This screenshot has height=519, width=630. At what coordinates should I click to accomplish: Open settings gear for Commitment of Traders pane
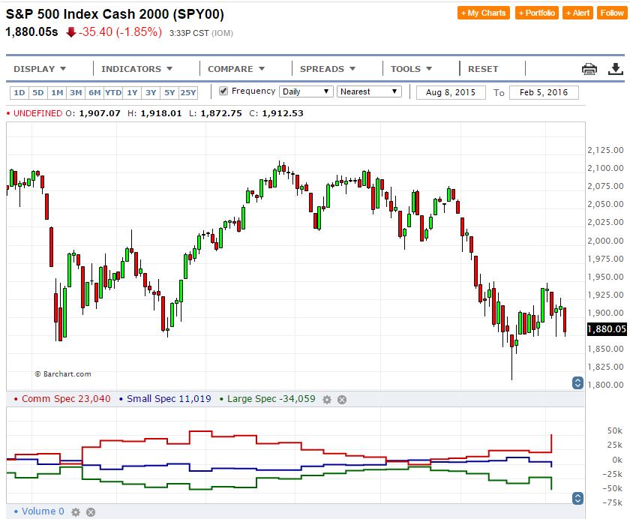click(x=326, y=400)
